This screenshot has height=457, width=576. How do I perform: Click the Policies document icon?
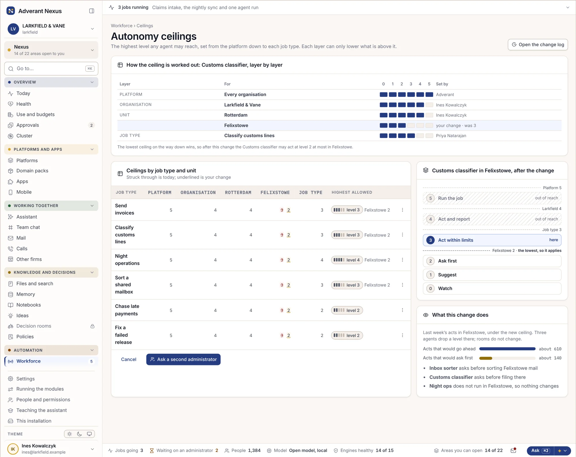(11, 337)
